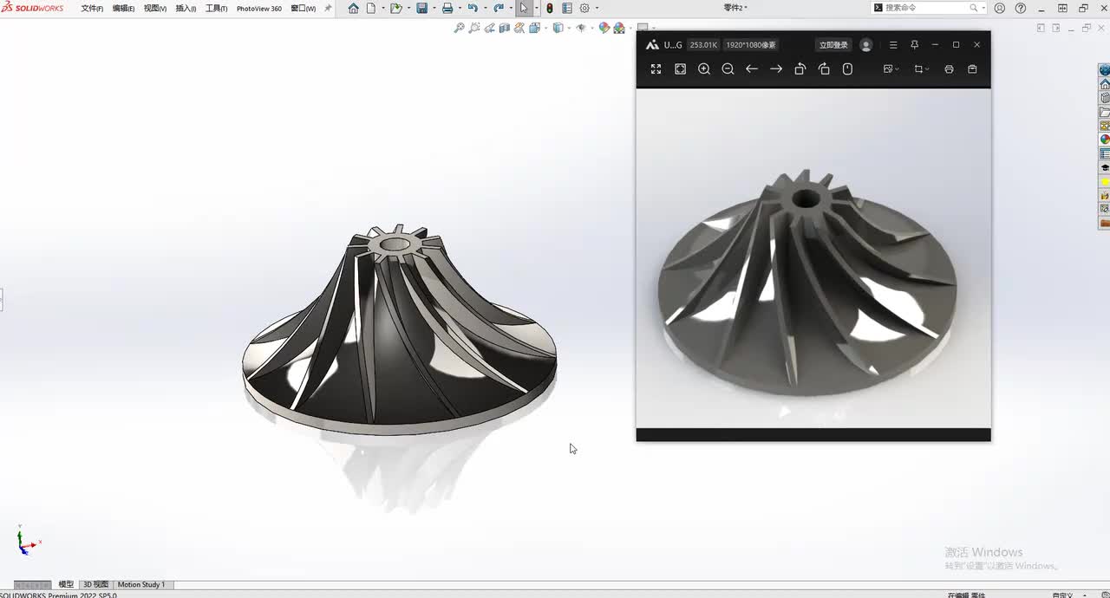This screenshot has width=1110, height=598.
Task: Click the Section View icon
Action: click(x=505, y=28)
